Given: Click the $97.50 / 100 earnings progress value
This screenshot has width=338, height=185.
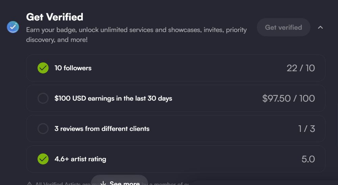Looking at the screenshot, I should (x=289, y=98).
